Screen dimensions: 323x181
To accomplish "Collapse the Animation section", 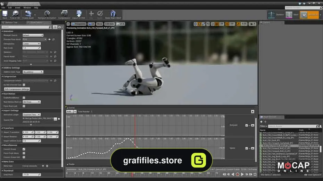I will click(2, 31).
